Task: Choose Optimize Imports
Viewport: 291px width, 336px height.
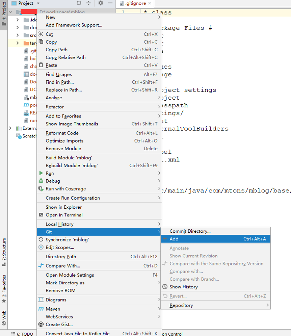Action: [99, 141]
